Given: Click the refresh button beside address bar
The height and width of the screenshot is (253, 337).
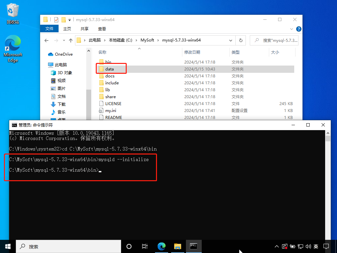Looking at the screenshot, I should [x=241, y=40].
